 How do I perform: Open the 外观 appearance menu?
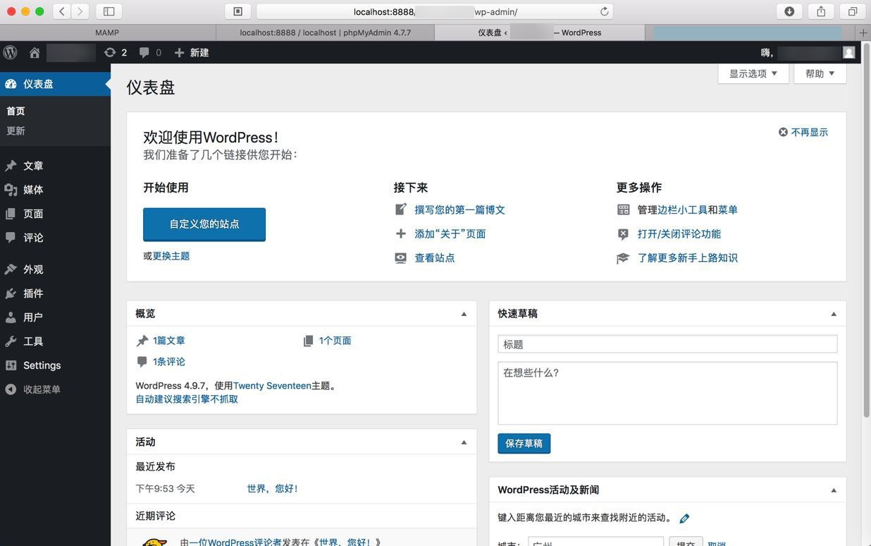pos(55,269)
